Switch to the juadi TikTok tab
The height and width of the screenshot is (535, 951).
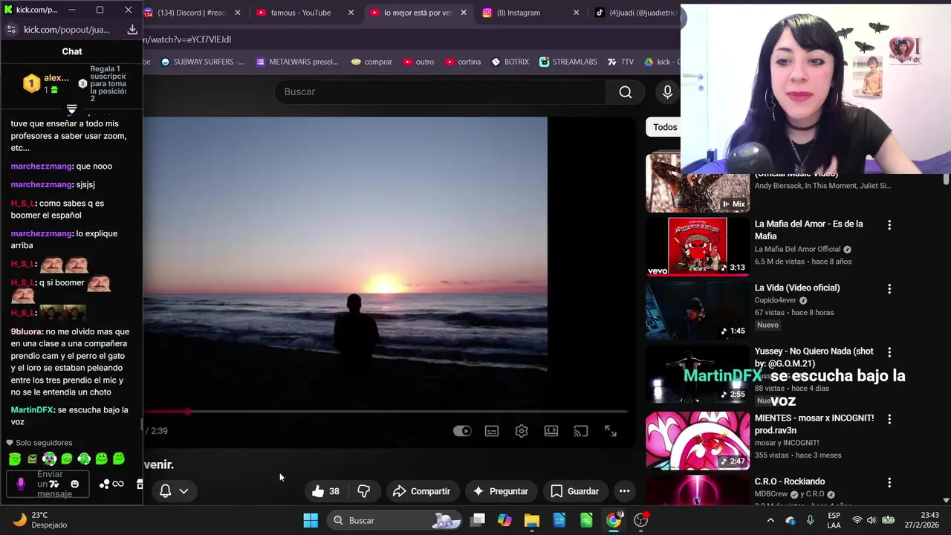(635, 13)
